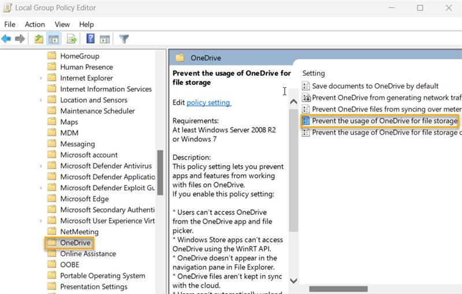Click the Messaging folder icon
Screen dimensions: 462x294
click(52, 143)
